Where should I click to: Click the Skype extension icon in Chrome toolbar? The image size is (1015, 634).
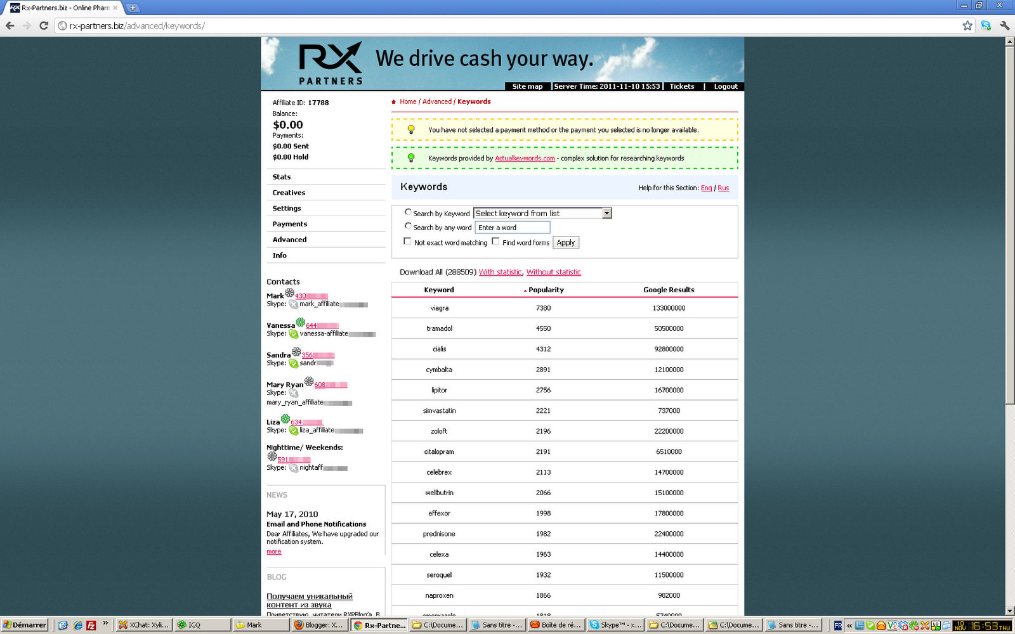point(986,25)
